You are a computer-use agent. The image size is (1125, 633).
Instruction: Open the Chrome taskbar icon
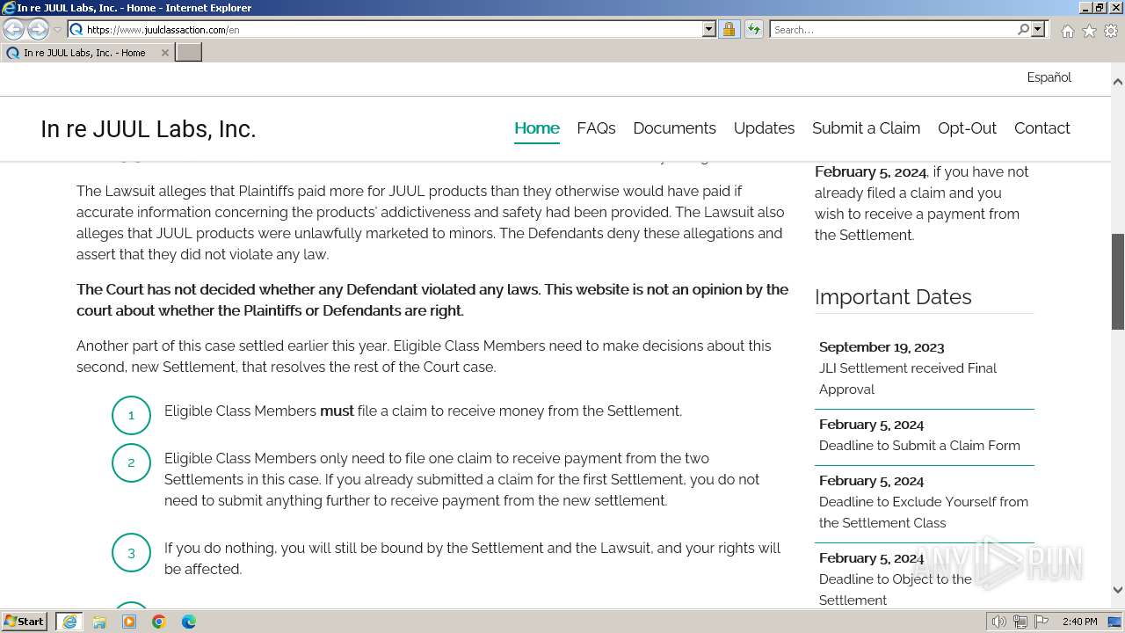click(159, 622)
